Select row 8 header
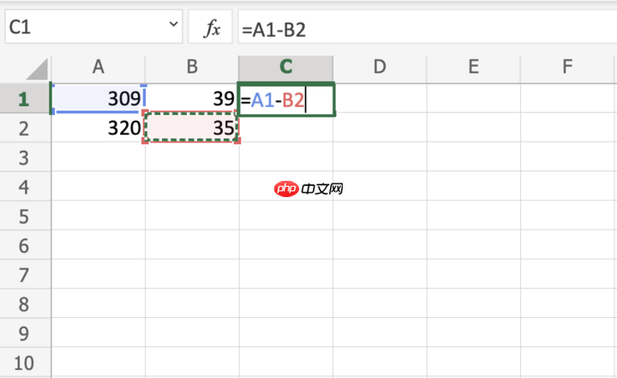 [25, 303]
